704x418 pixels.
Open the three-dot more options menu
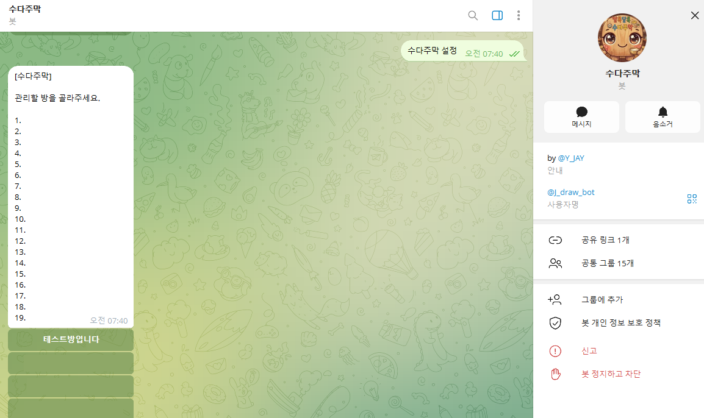[x=518, y=15]
